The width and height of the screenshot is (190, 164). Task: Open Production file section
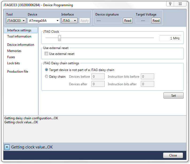coord(18,72)
